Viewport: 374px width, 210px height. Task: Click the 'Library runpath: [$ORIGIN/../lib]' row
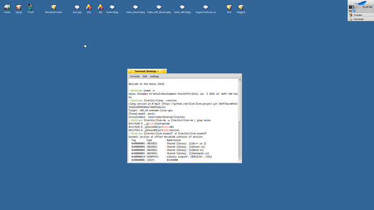click(x=171, y=156)
